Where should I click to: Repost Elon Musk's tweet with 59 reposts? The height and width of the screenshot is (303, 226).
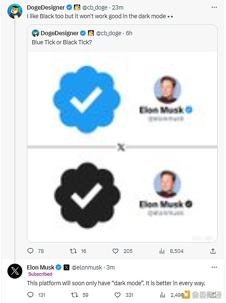coord(74,295)
